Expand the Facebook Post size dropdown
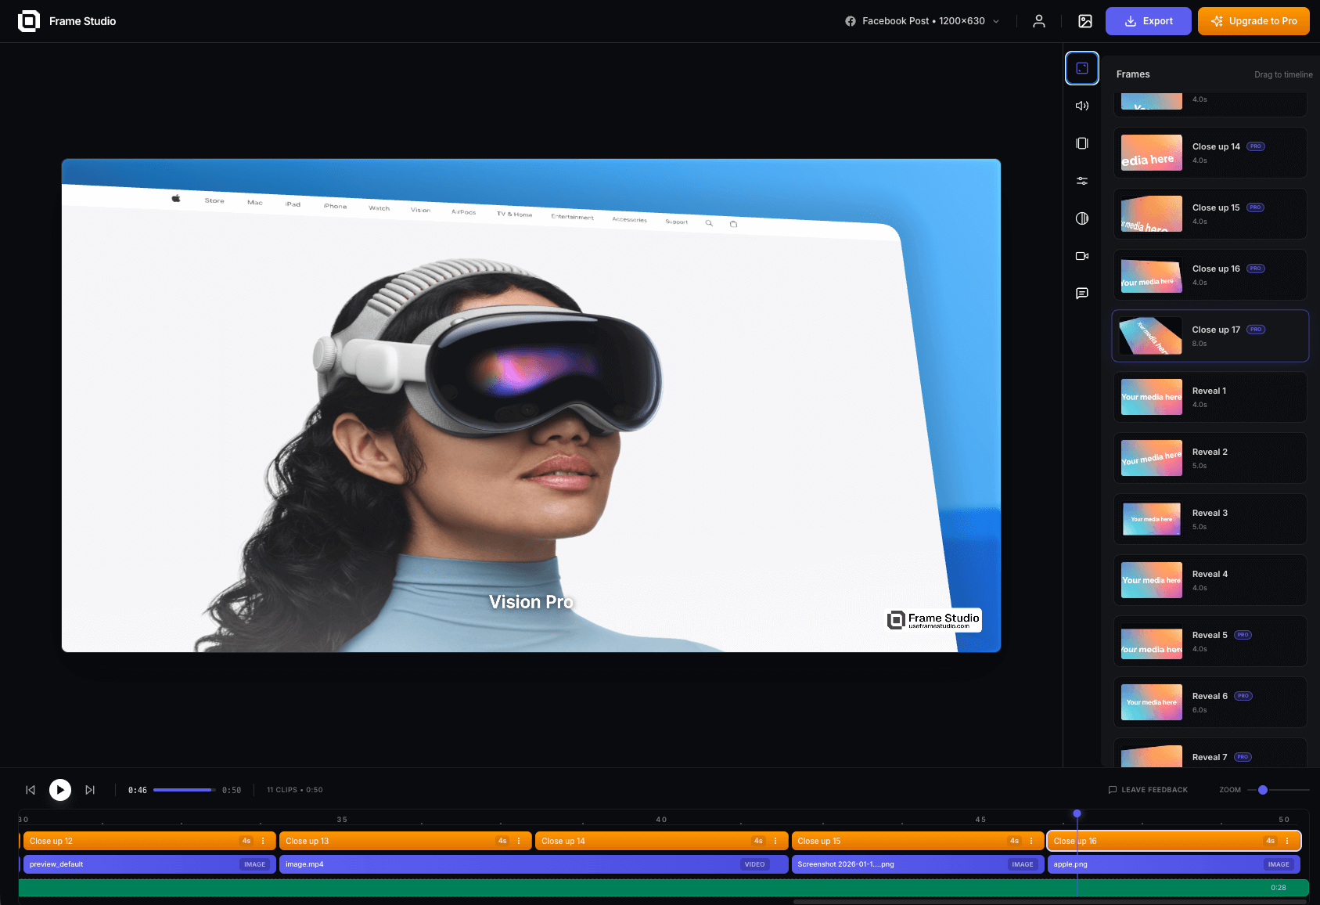 [995, 21]
